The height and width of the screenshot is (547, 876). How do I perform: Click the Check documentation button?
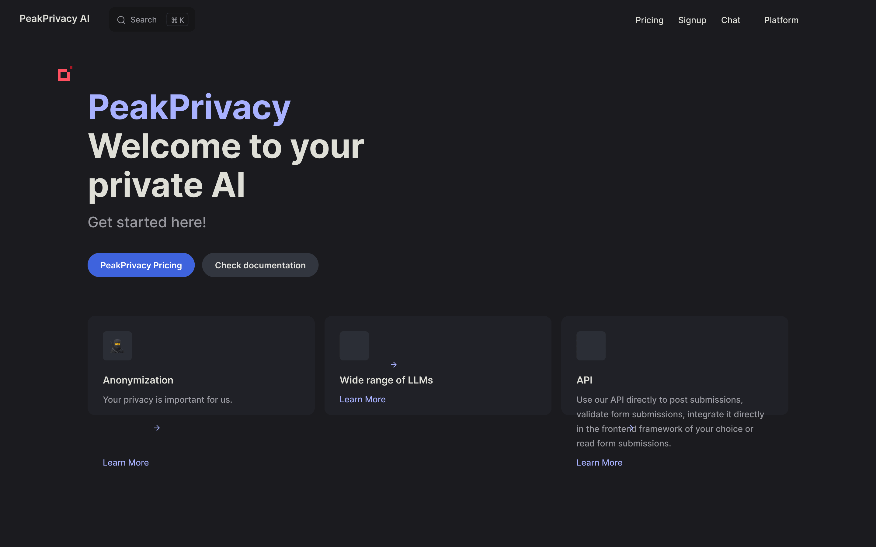(260, 265)
